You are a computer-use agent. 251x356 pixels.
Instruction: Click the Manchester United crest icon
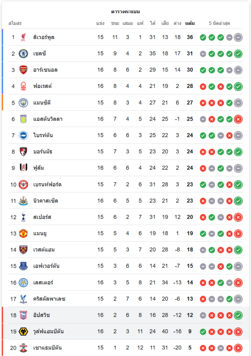[23, 233]
